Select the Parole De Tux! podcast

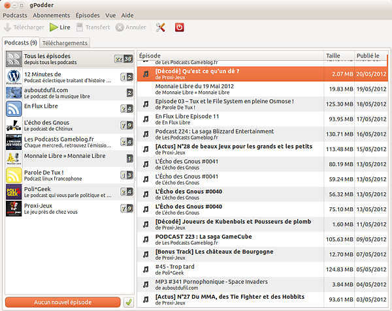pos(52,175)
